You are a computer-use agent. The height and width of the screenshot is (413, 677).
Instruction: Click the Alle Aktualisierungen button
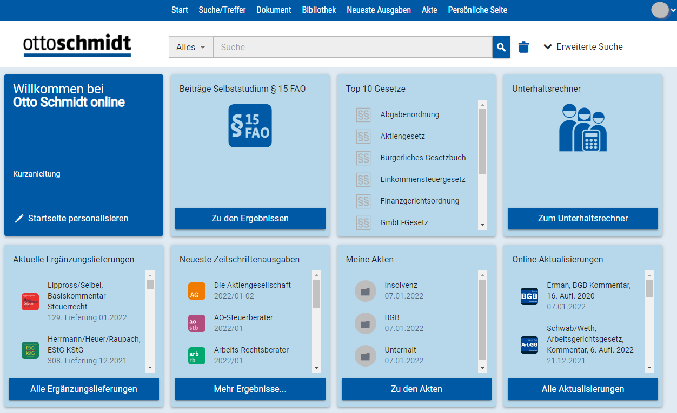pos(583,389)
